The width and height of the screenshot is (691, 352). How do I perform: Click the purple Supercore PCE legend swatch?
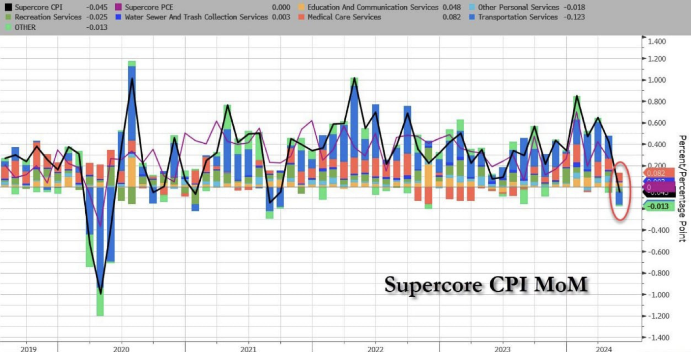118,7
